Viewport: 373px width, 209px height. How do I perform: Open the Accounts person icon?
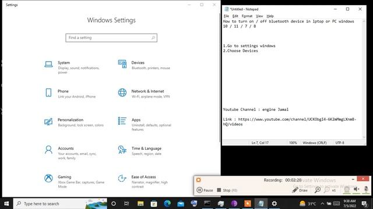click(x=48, y=150)
